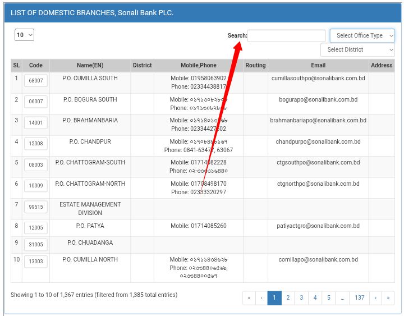Click the Search input field

(x=286, y=36)
